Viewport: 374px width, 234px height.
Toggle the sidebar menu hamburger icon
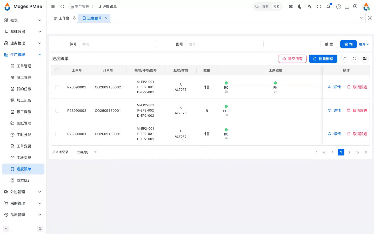click(x=53, y=6)
